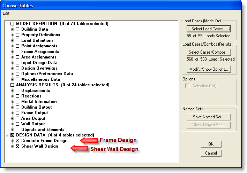Expand the Shear Wall Design node

(12, 146)
